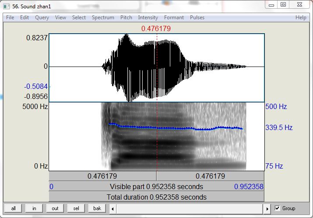Viewport: 313px width, 218px height.
Task: Open the Help menu
Action: [x=301, y=18]
